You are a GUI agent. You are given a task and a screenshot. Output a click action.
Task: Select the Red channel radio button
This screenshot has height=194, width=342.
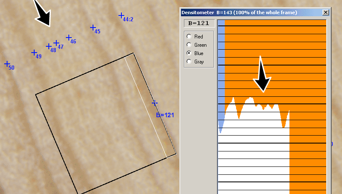pyautogui.click(x=189, y=36)
